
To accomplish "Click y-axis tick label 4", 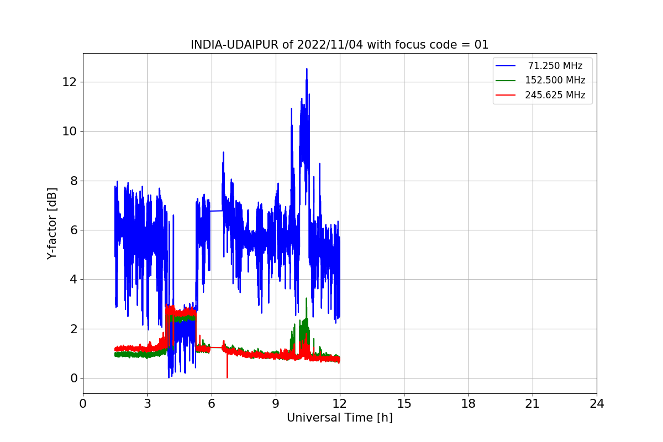I will tap(73, 279).
